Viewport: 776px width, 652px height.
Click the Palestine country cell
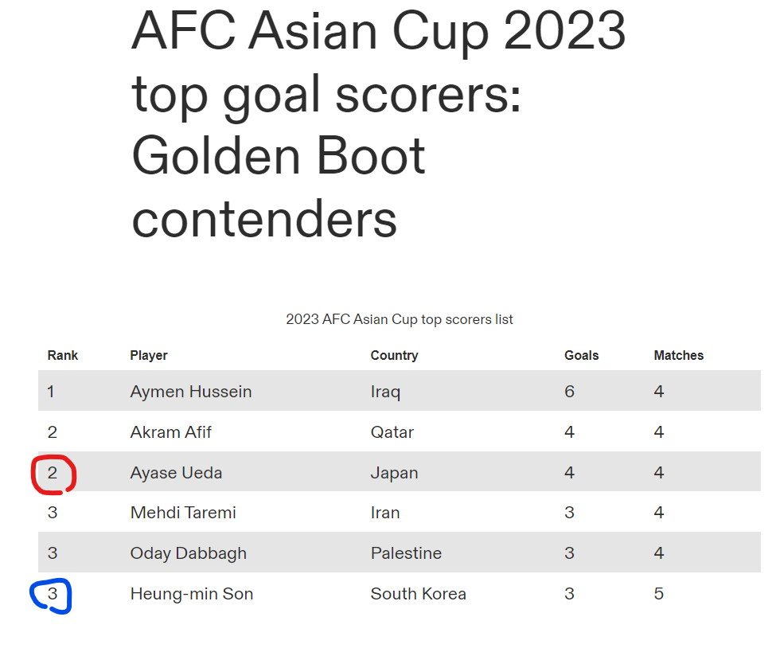406,553
